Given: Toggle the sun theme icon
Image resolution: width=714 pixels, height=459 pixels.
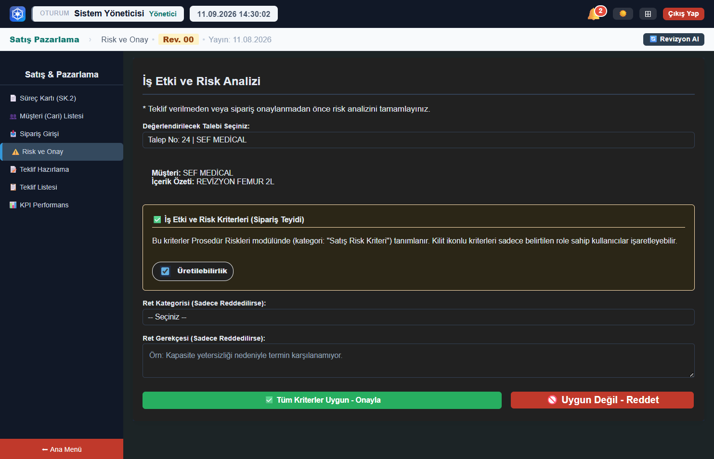Looking at the screenshot, I should (623, 14).
